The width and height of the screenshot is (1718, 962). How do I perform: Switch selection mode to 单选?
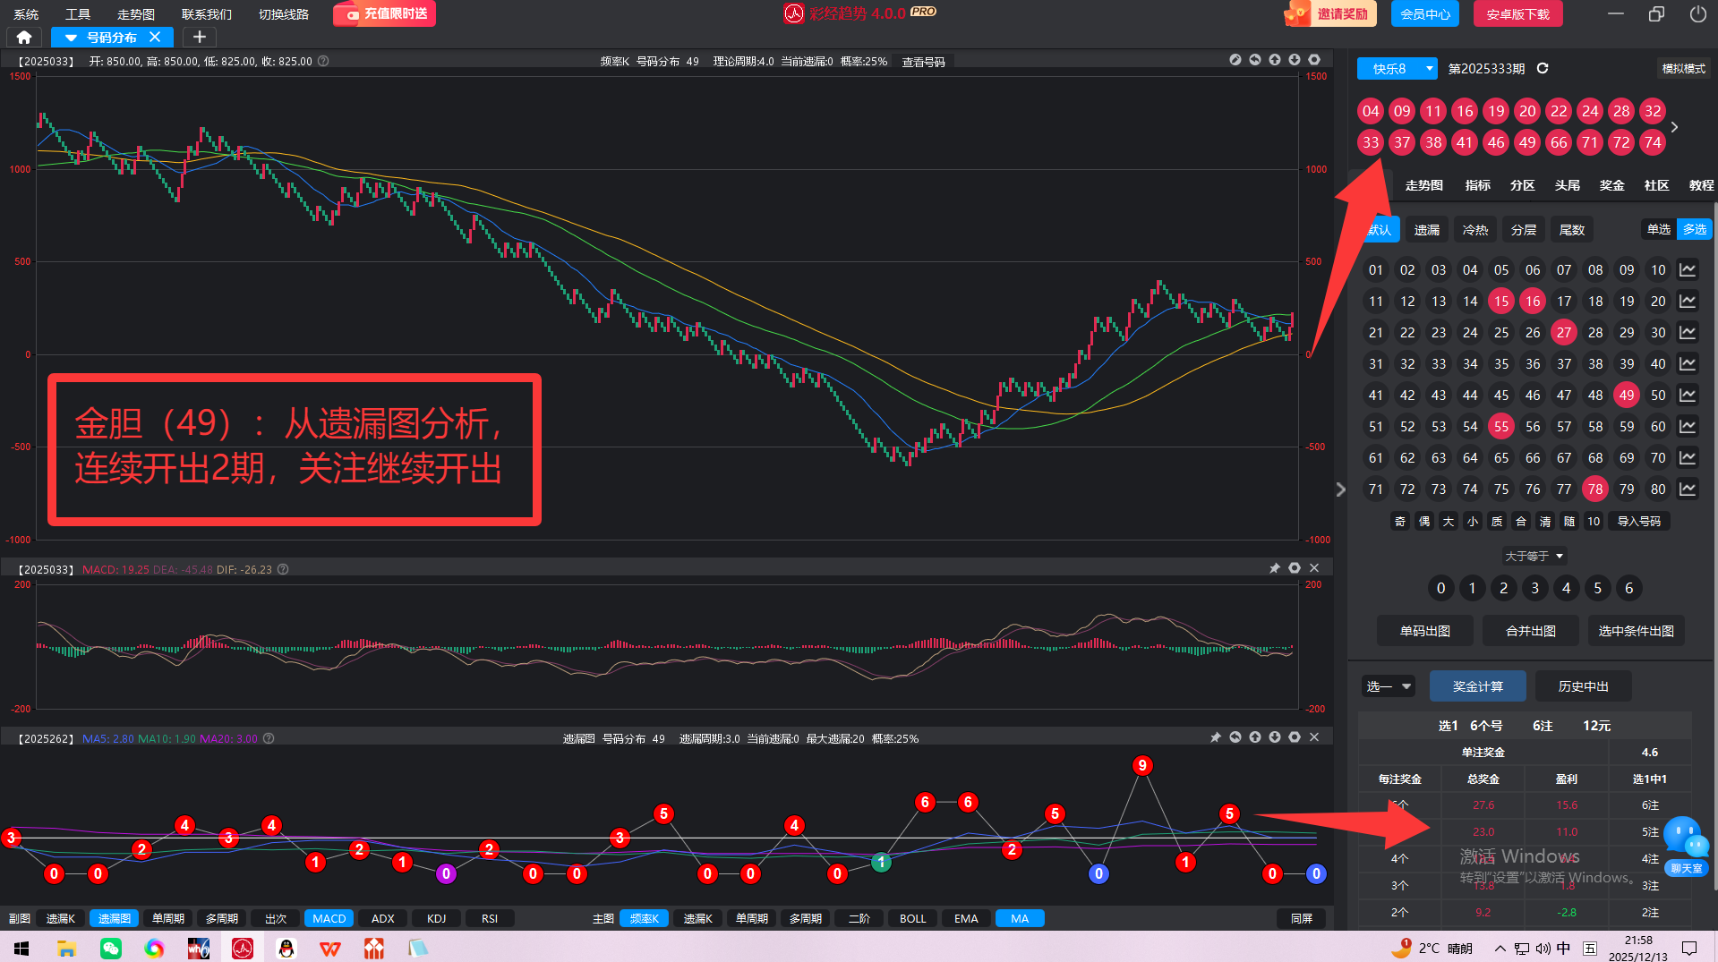1658,229
